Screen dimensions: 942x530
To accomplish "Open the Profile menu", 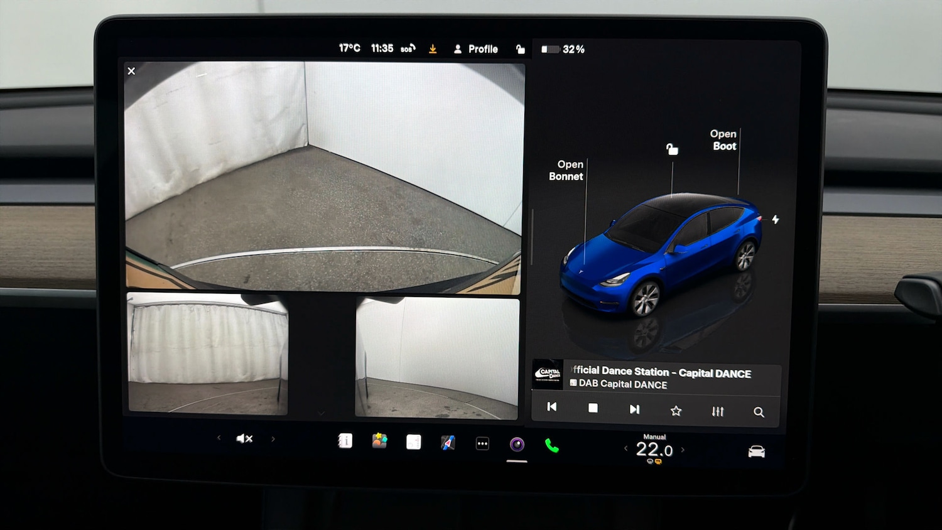I will click(x=476, y=48).
